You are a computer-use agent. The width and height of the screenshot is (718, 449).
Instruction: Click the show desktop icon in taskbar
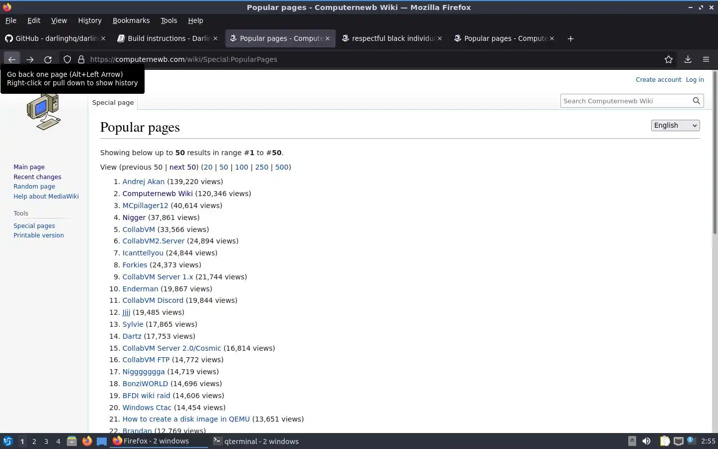coord(102,441)
